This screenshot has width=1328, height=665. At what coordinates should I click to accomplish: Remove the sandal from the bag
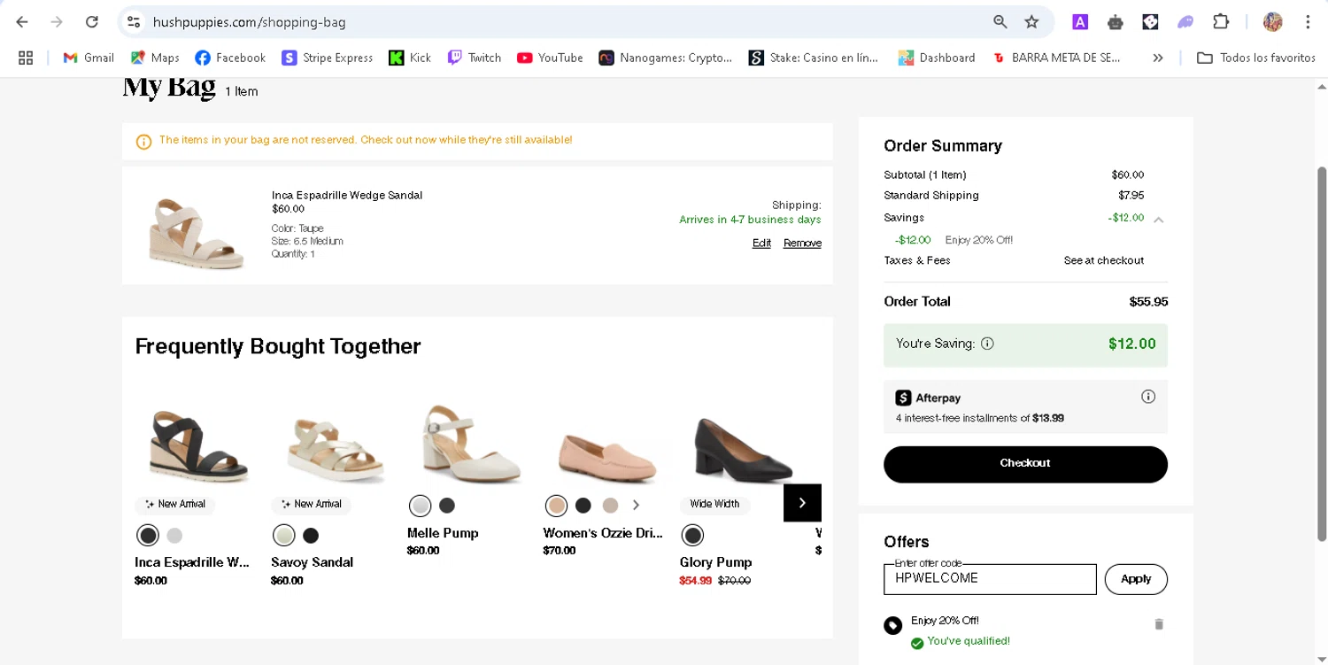pos(802,244)
